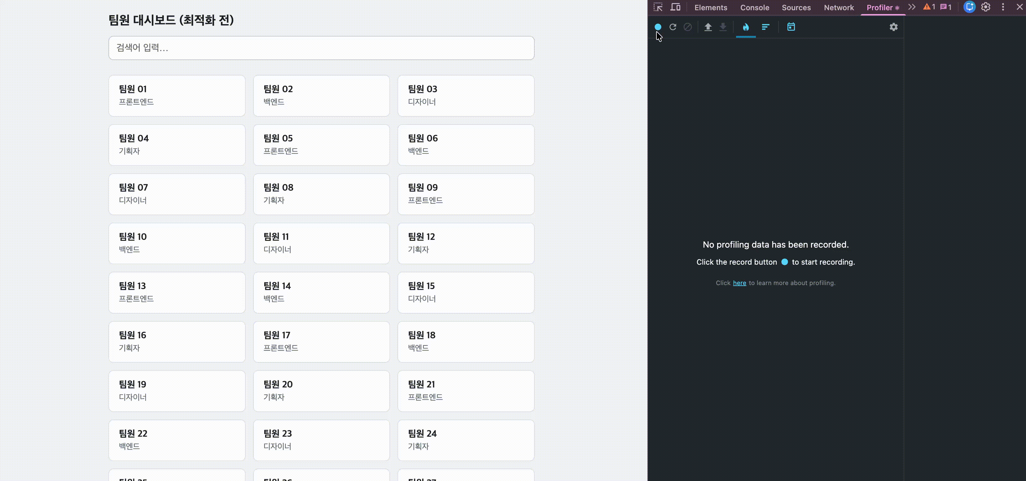This screenshot has height=481, width=1026.
Task: Switch to Flamegraph chart view
Action: point(746,27)
